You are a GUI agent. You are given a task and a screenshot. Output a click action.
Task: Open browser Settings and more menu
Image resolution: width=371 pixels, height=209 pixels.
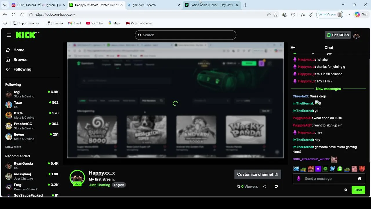(x=348, y=15)
